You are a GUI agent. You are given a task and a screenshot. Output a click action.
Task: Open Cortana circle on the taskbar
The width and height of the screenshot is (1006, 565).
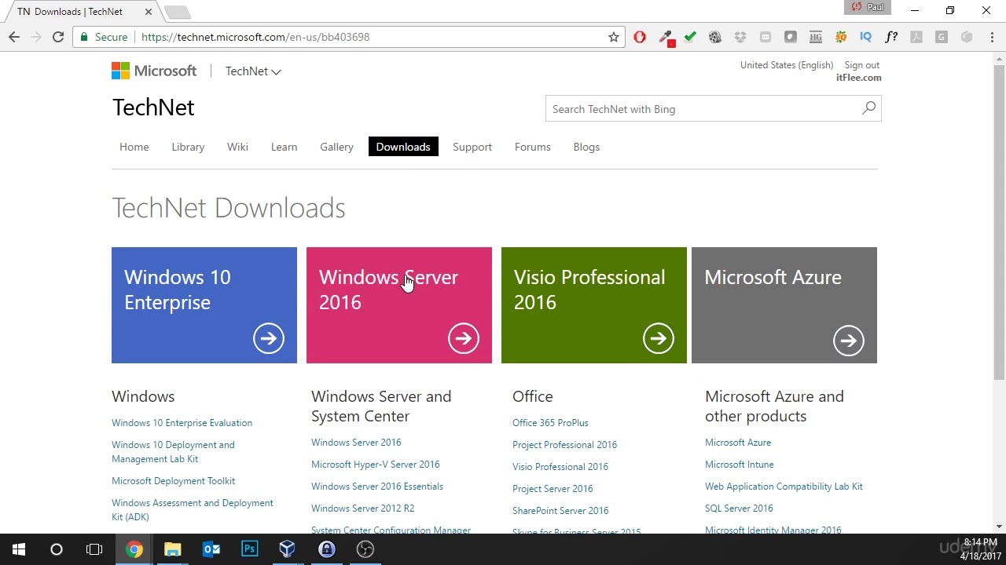pyautogui.click(x=57, y=549)
